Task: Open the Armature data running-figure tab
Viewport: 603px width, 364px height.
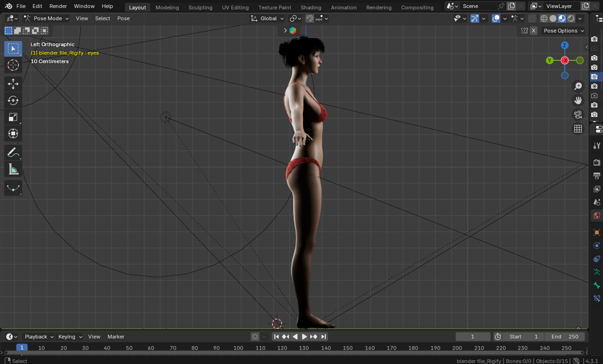Action: coord(597,272)
